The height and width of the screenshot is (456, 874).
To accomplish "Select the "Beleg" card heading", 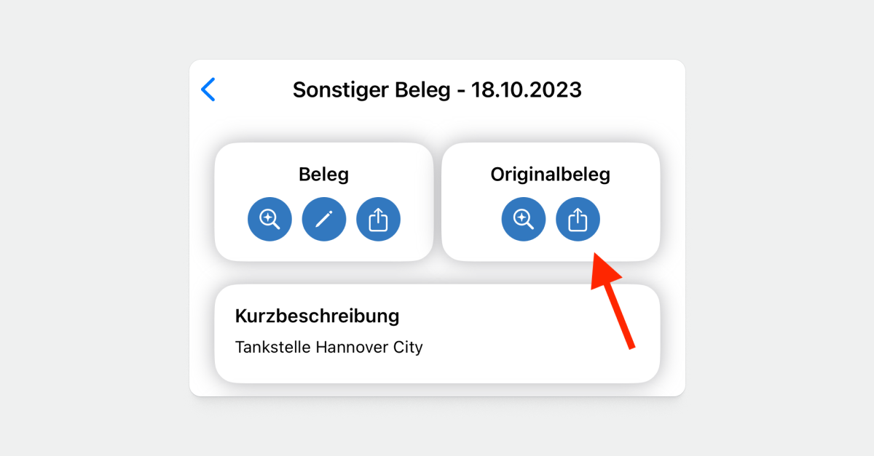I will (x=323, y=175).
